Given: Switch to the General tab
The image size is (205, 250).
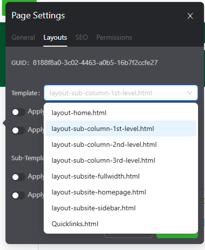Looking at the screenshot, I should 23,37.
